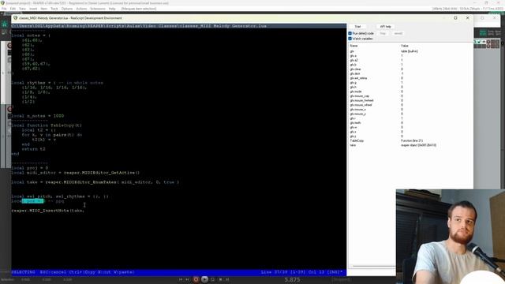This screenshot has height=284, width=505.
Task: Click the Start button in ReaScript panel
Action: [x=357, y=26]
